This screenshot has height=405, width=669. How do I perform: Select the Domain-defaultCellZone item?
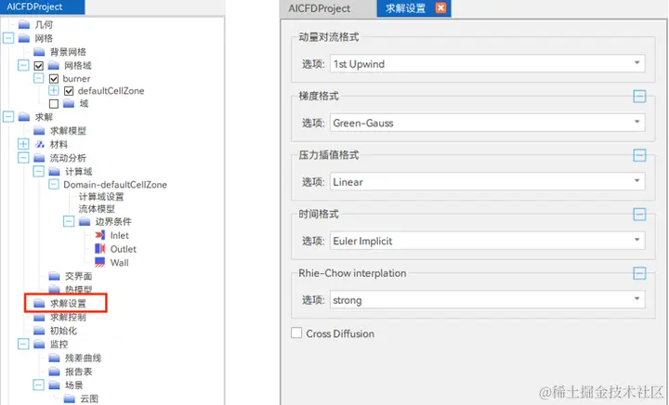coord(115,185)
